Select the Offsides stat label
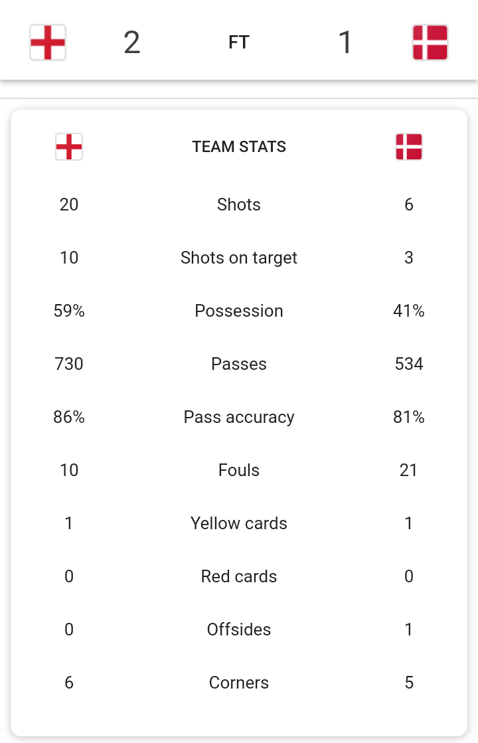478x743 pixels. [x=239, y=629]
